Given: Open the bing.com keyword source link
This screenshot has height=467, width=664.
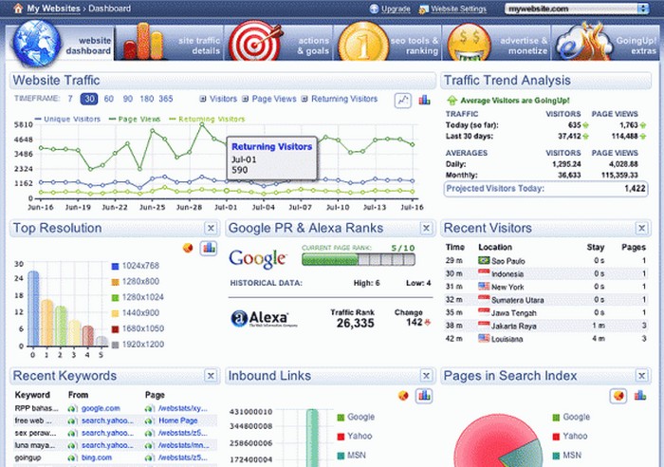Looking at the screenshot, I should pos(97,458).
